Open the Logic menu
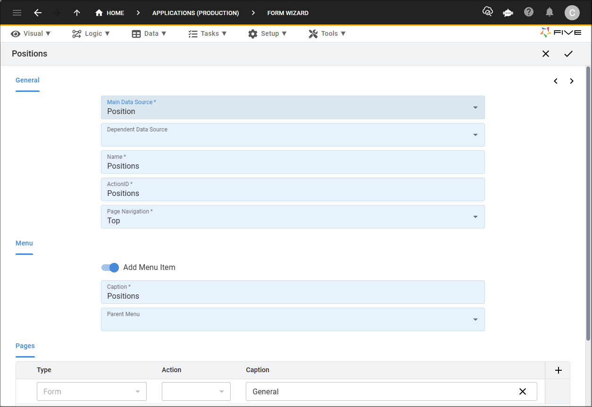The height and width of the screenshot is (407, 592). [x=91, y=33]
